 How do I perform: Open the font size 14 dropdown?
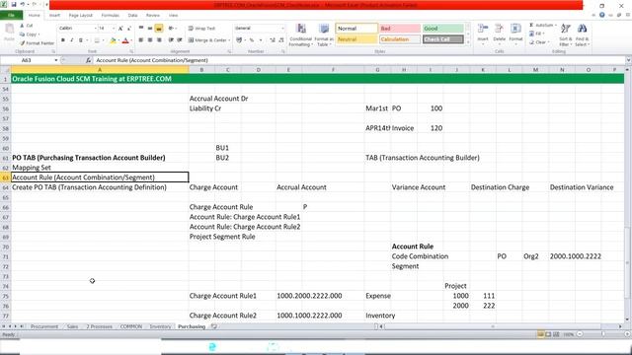(x=114, y=29)
